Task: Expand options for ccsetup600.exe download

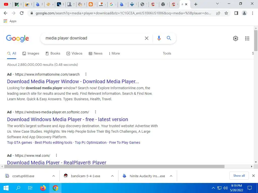Action: (x=54, y=176)
